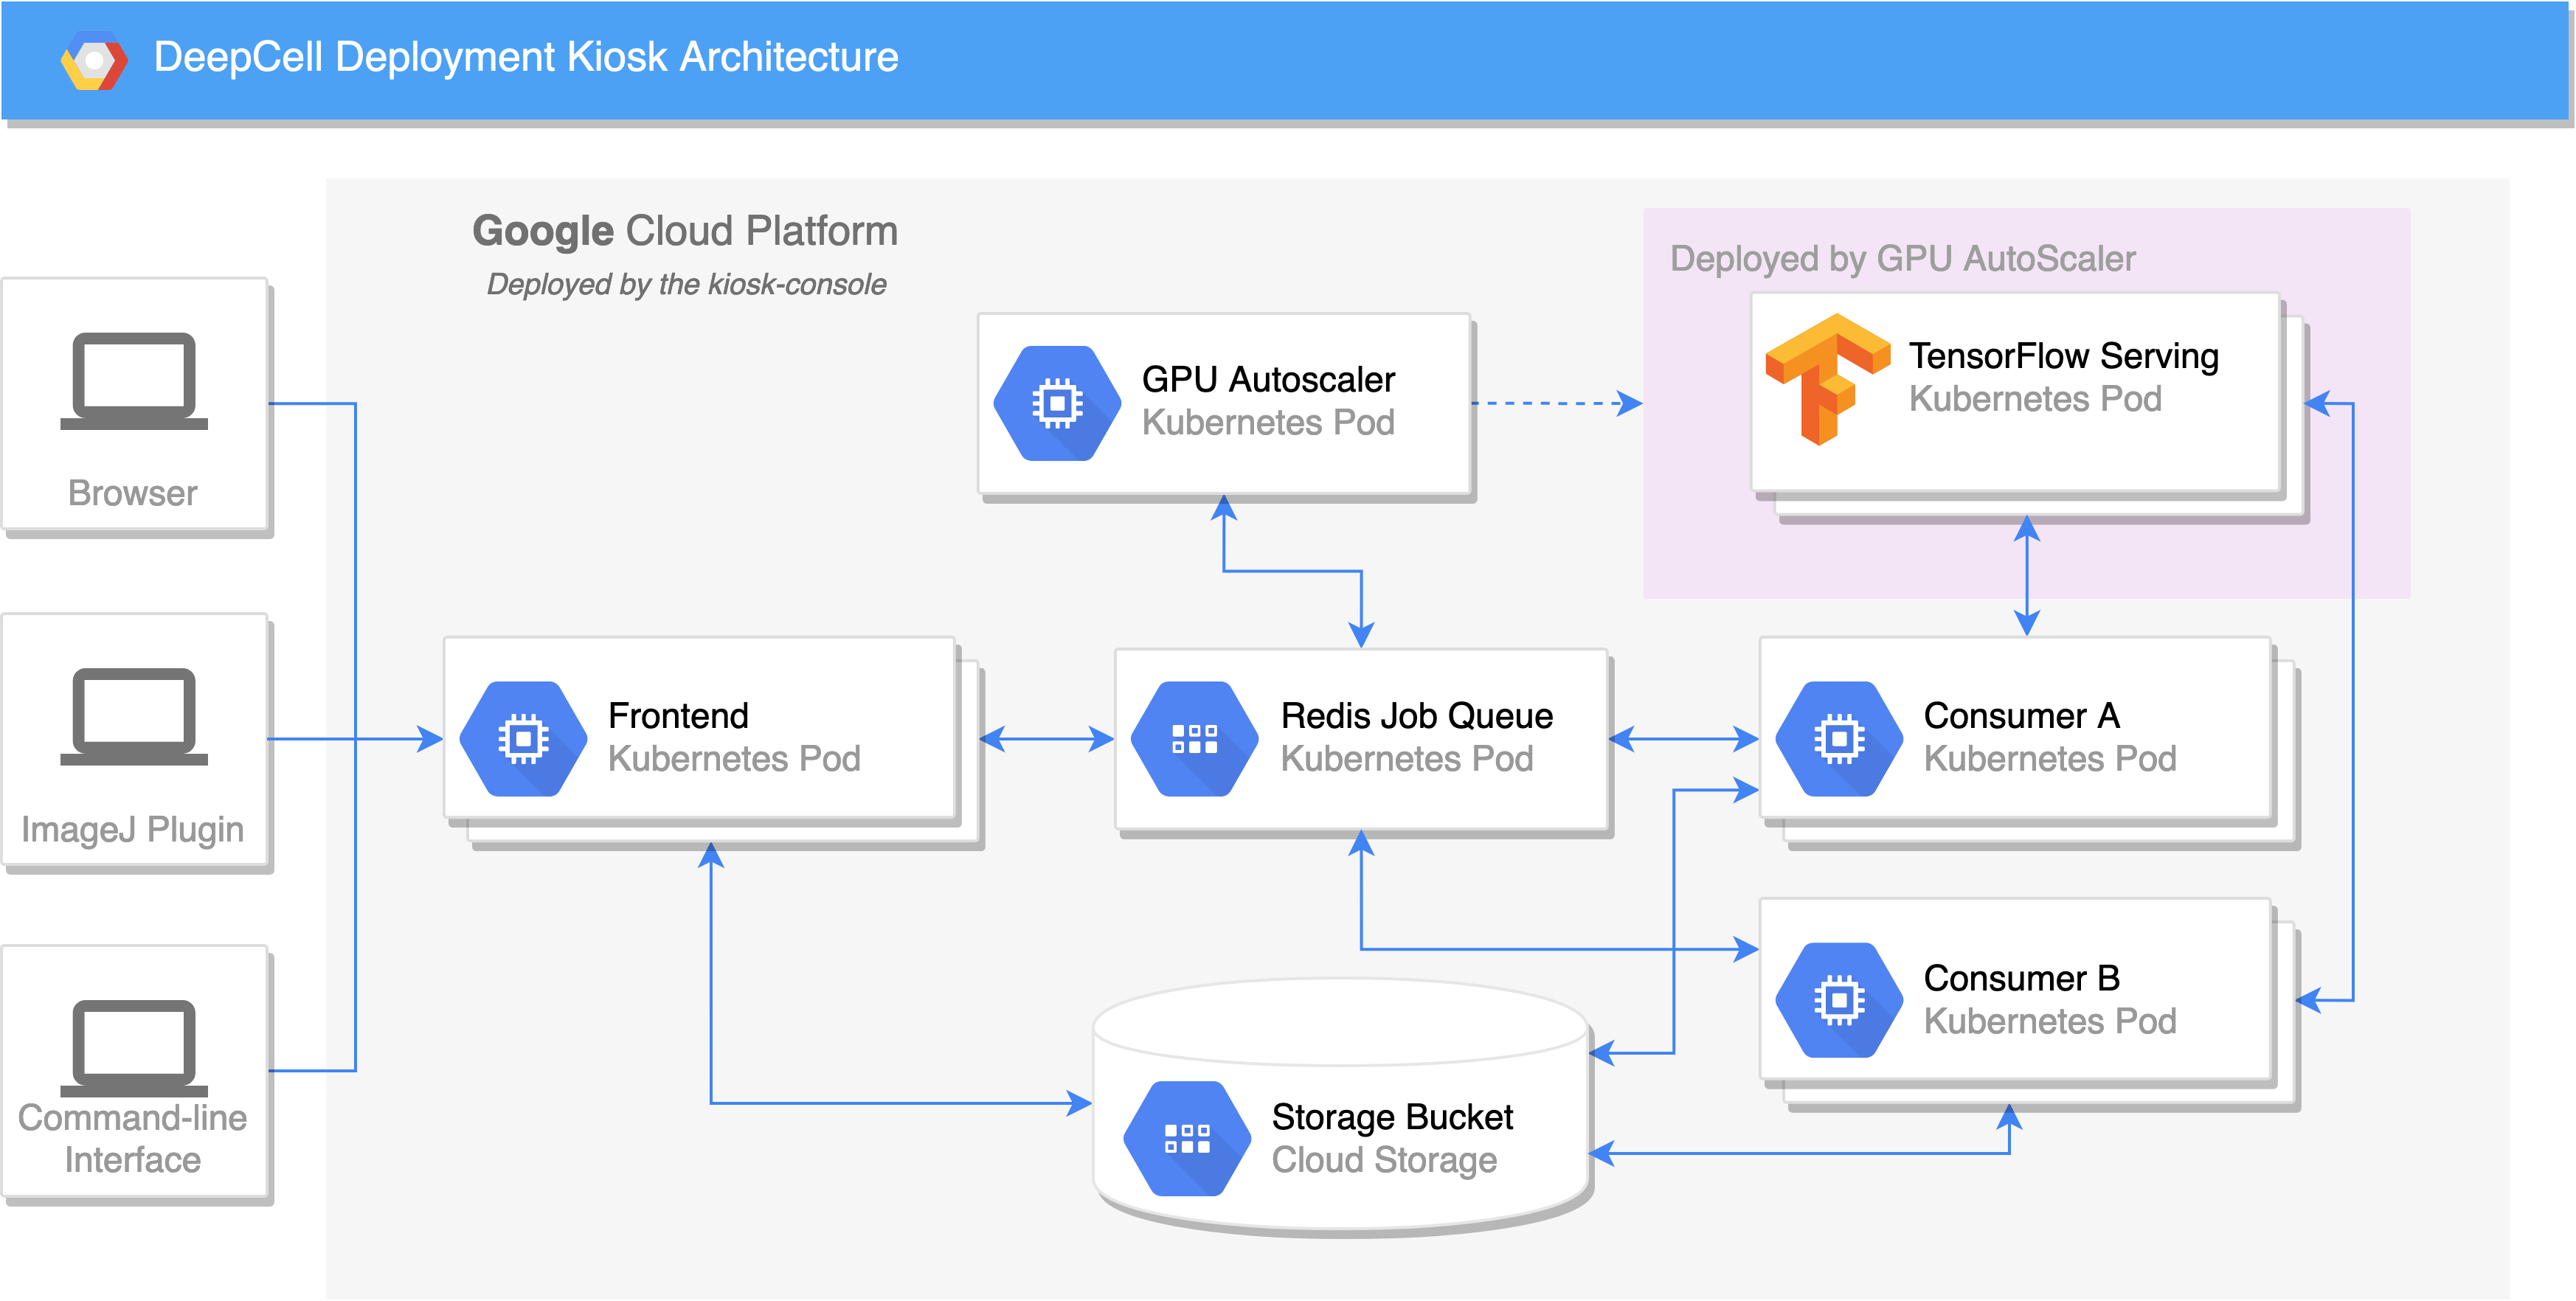Click the Google Cloud Platform heading
Screen dimensions: 2576x1301
coord(685,231)
